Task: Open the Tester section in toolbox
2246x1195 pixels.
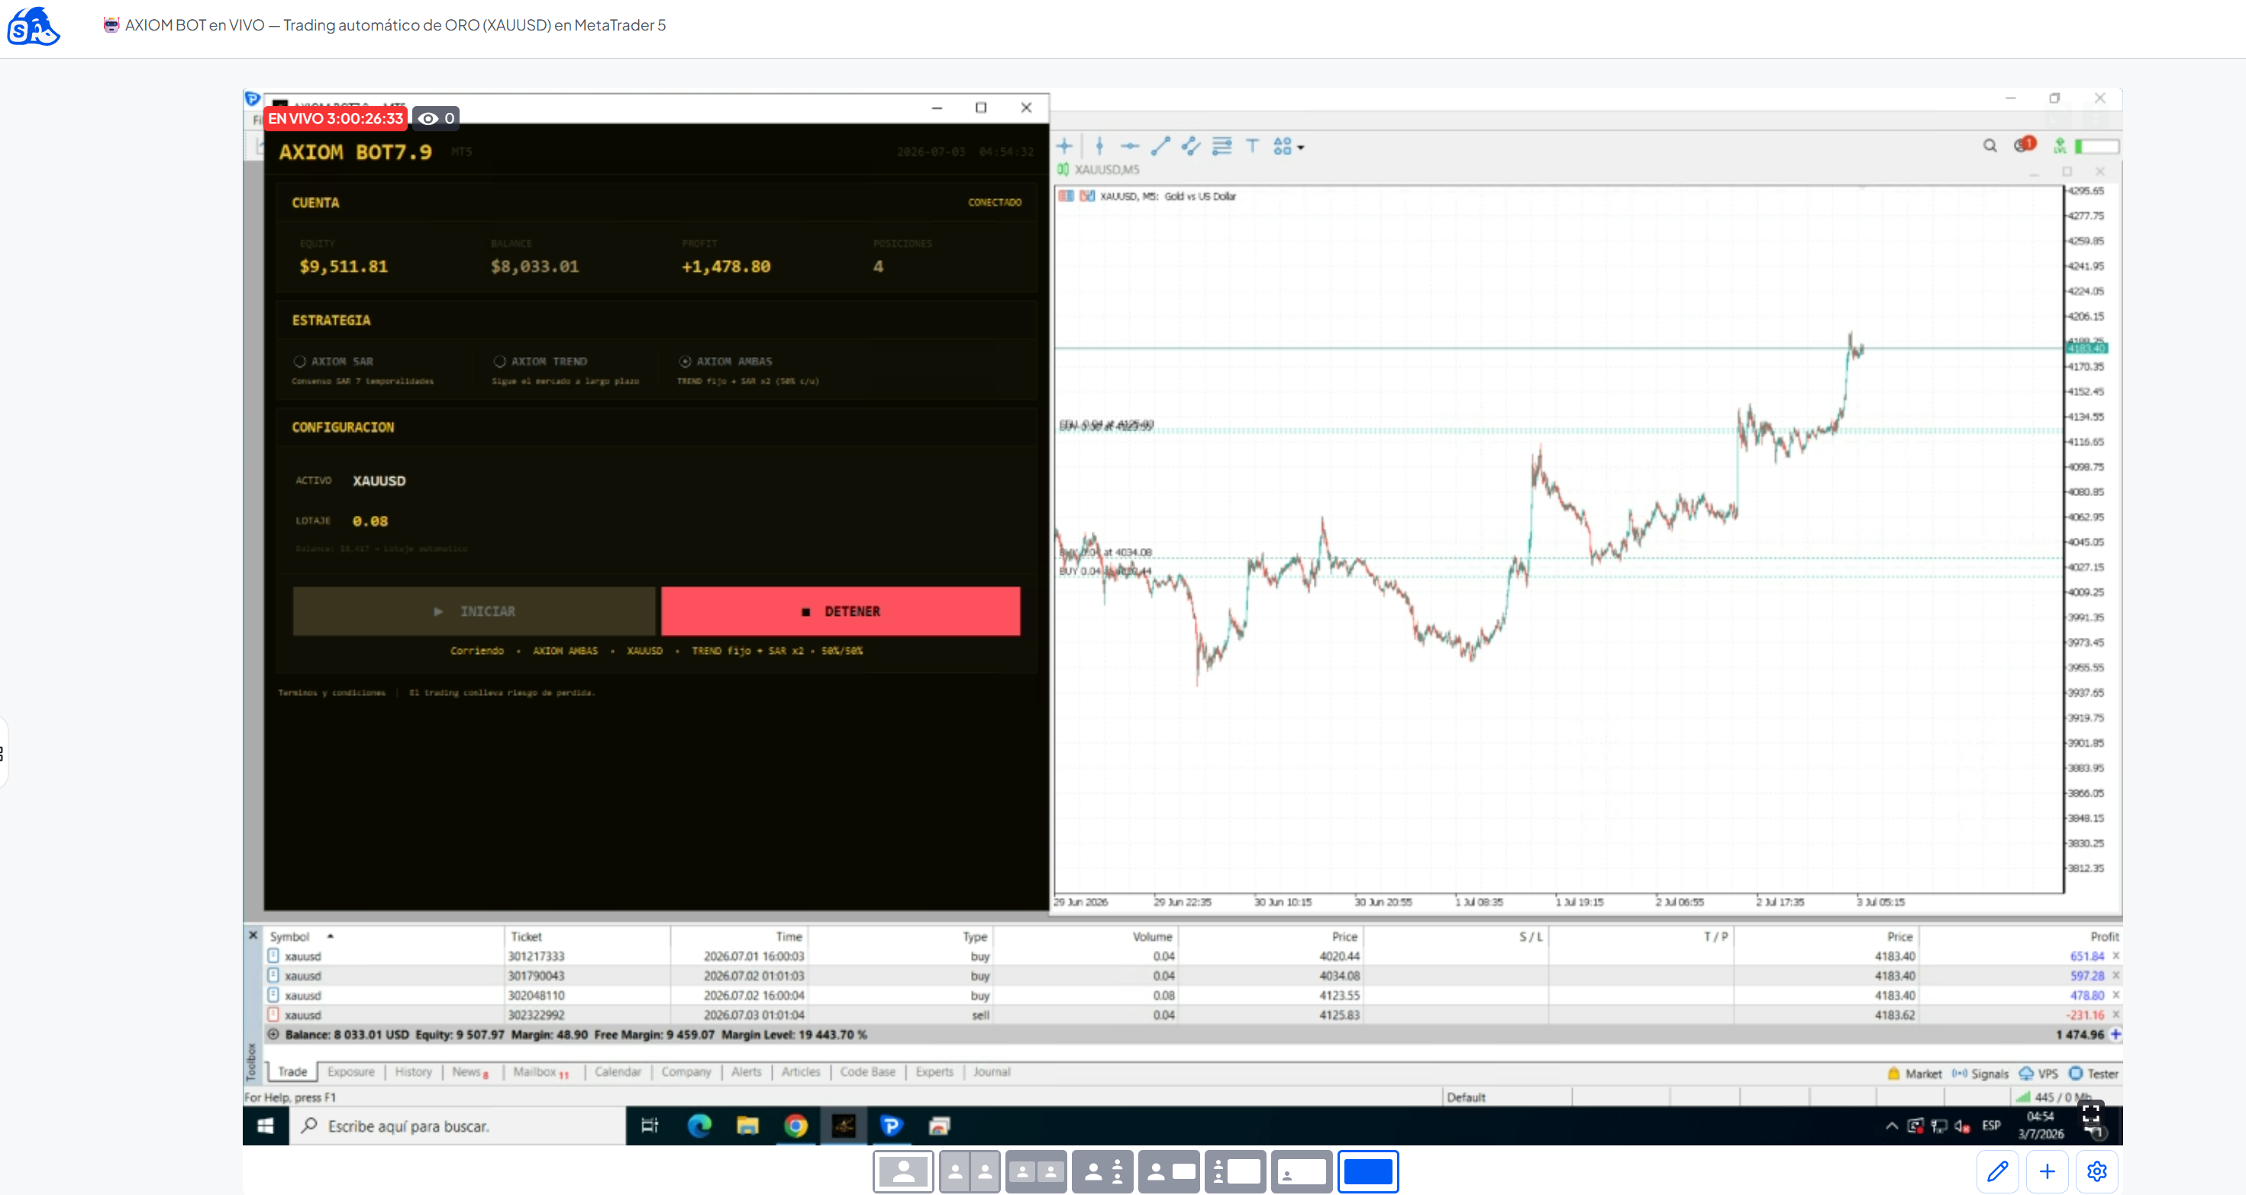Action: pos(2093,1074)
